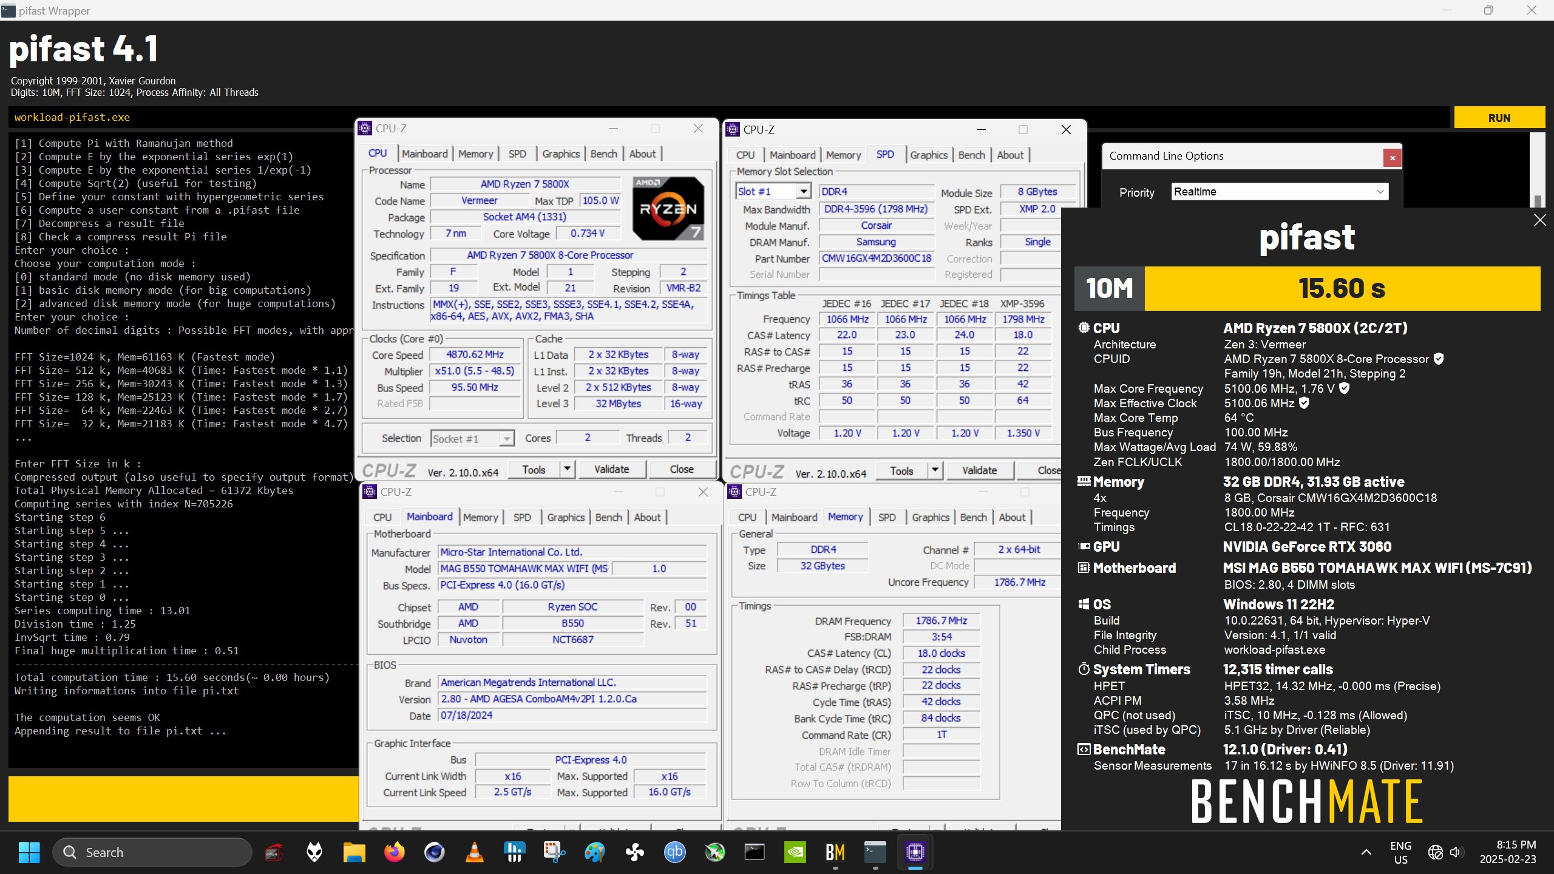Click the Multiplier x51.0 value
Image resolution: width=1554 pixels, height=874 pixels.
click(475, 371)
